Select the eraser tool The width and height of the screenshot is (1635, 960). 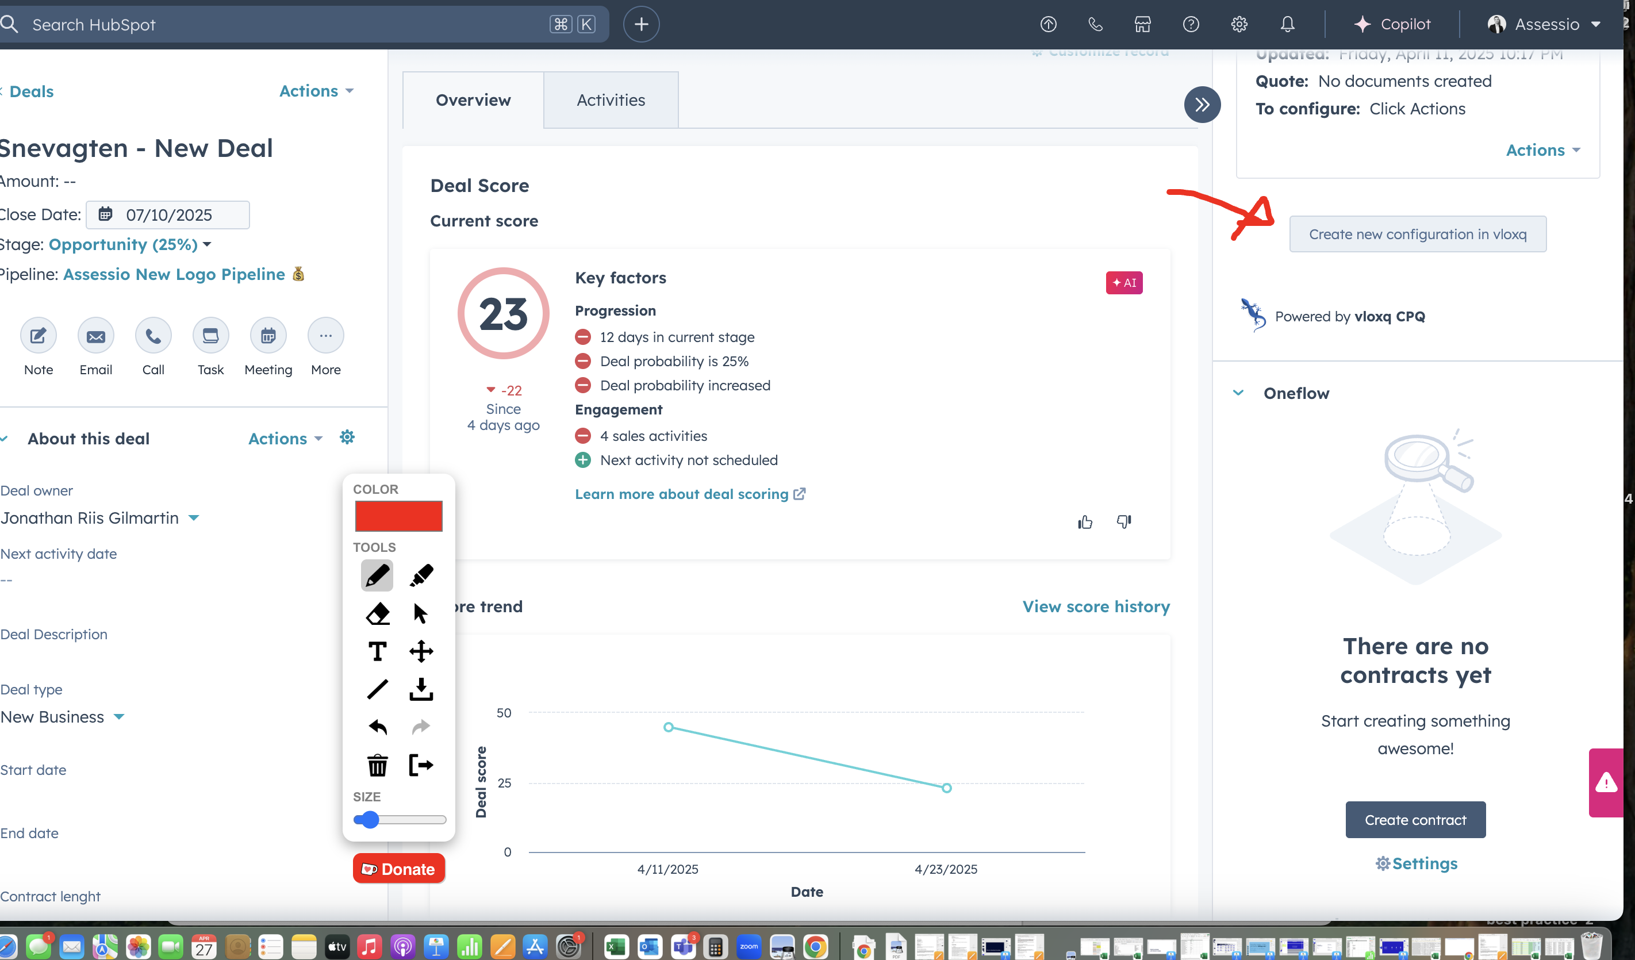377,613
